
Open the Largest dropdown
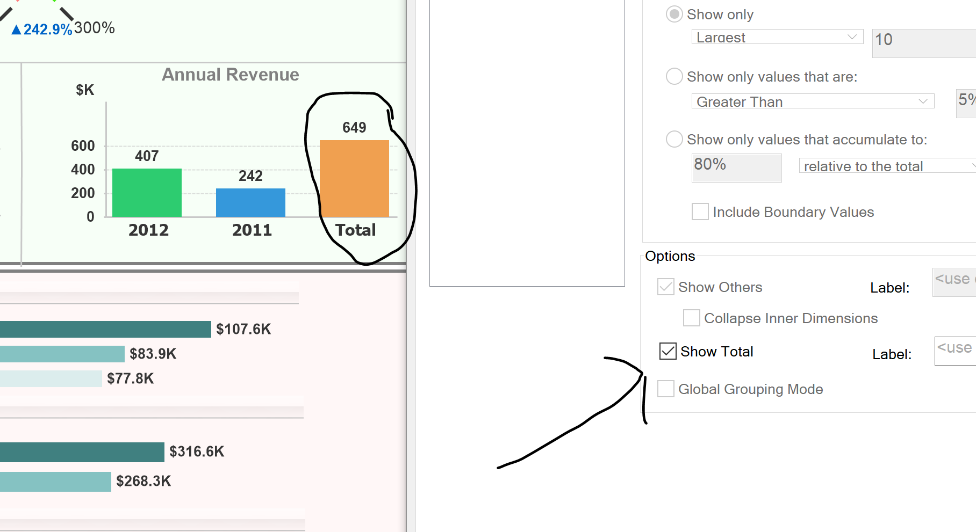click(x=777, y=38)
